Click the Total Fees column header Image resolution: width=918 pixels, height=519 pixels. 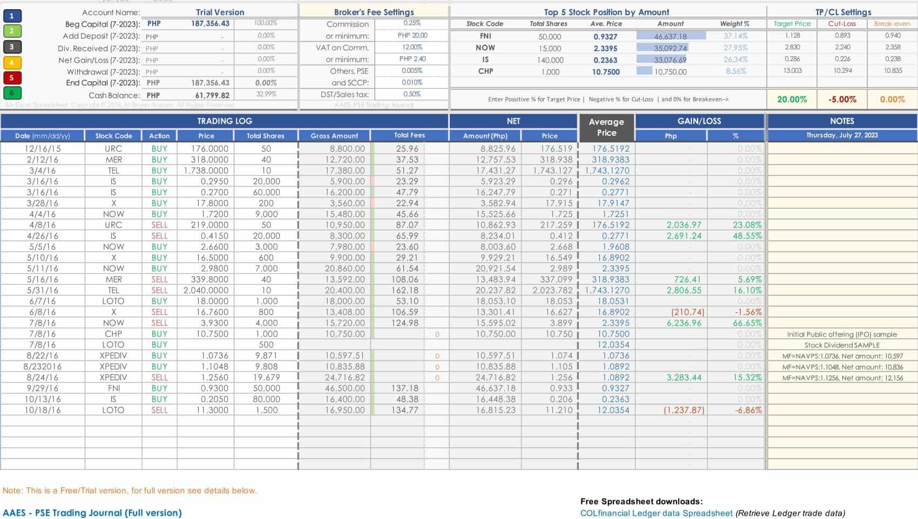coord(409,136)
